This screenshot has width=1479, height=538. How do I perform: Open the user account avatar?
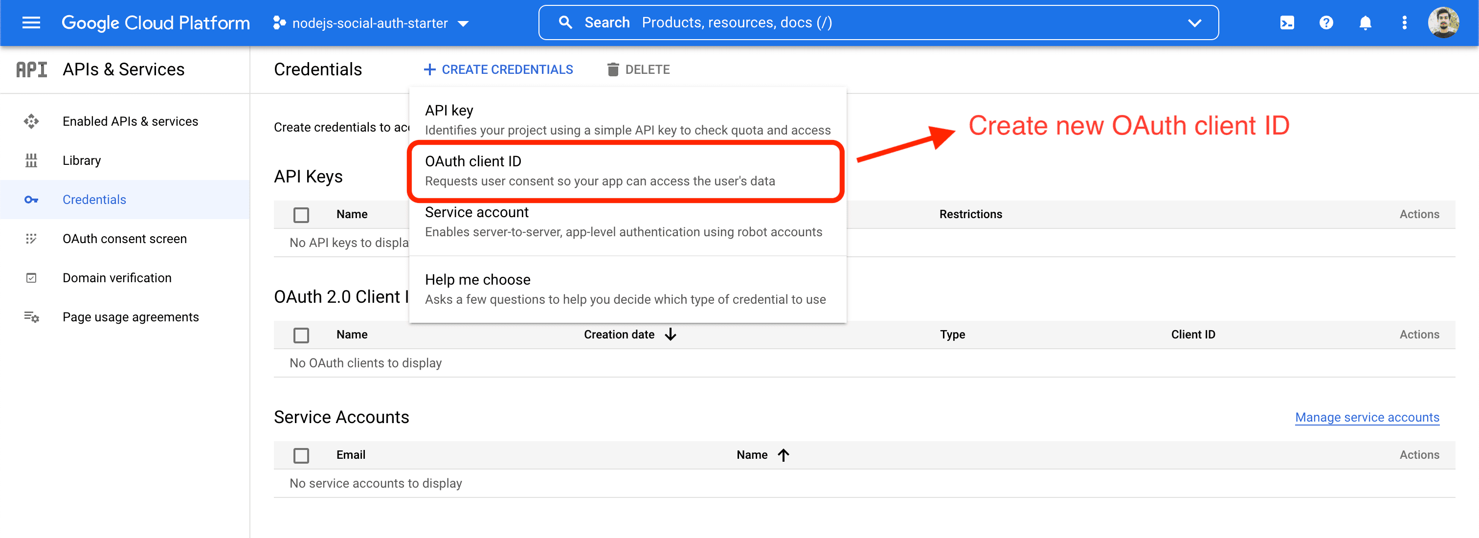tap(1443, 22)
